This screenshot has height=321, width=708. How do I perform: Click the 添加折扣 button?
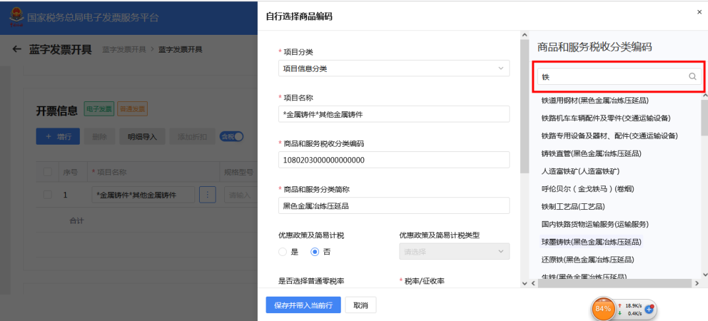click(192, 137)
